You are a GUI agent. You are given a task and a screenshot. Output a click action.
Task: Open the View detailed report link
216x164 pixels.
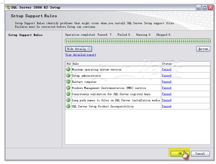pyautogui.click(x=81, y=55)
